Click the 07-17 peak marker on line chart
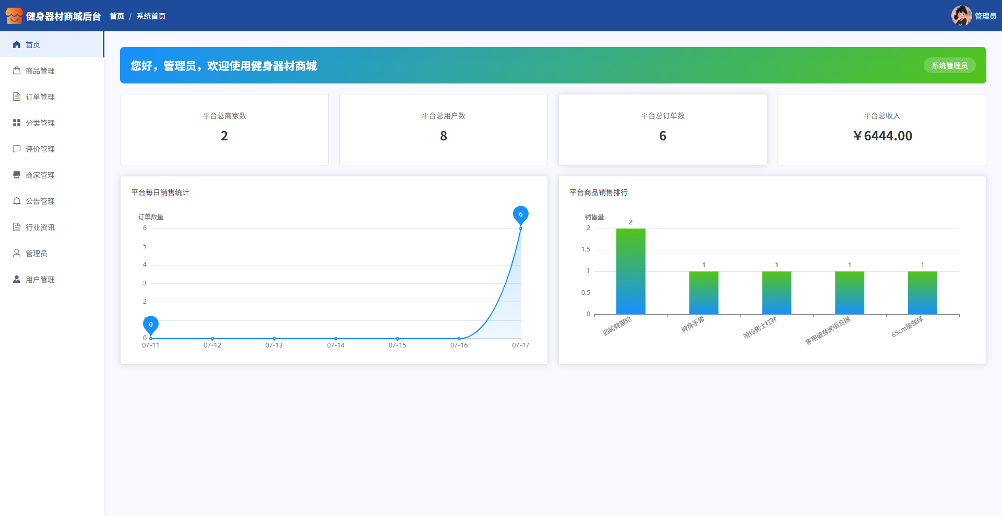 pos(520,215)
